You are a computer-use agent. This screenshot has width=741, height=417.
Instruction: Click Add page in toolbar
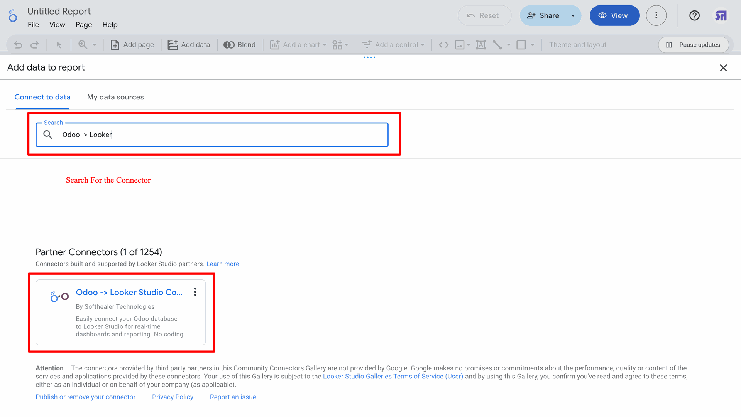coord(132,45)
